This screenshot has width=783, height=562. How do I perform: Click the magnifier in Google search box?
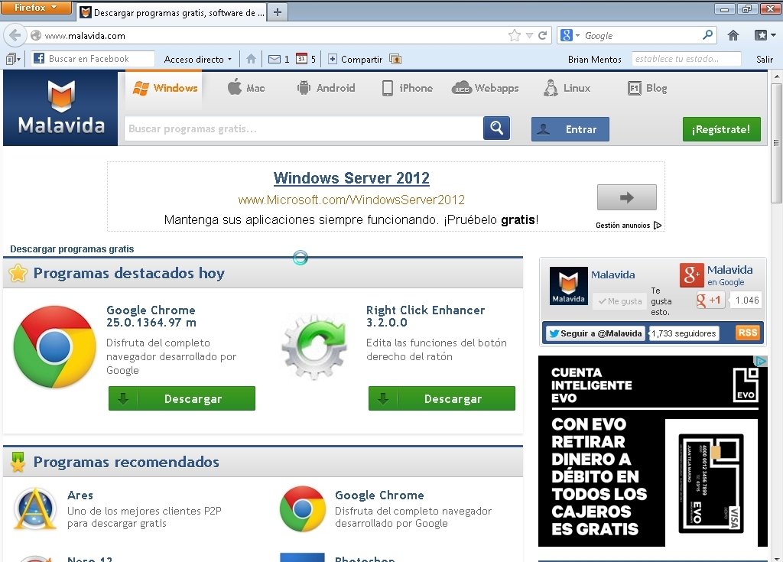707,35
